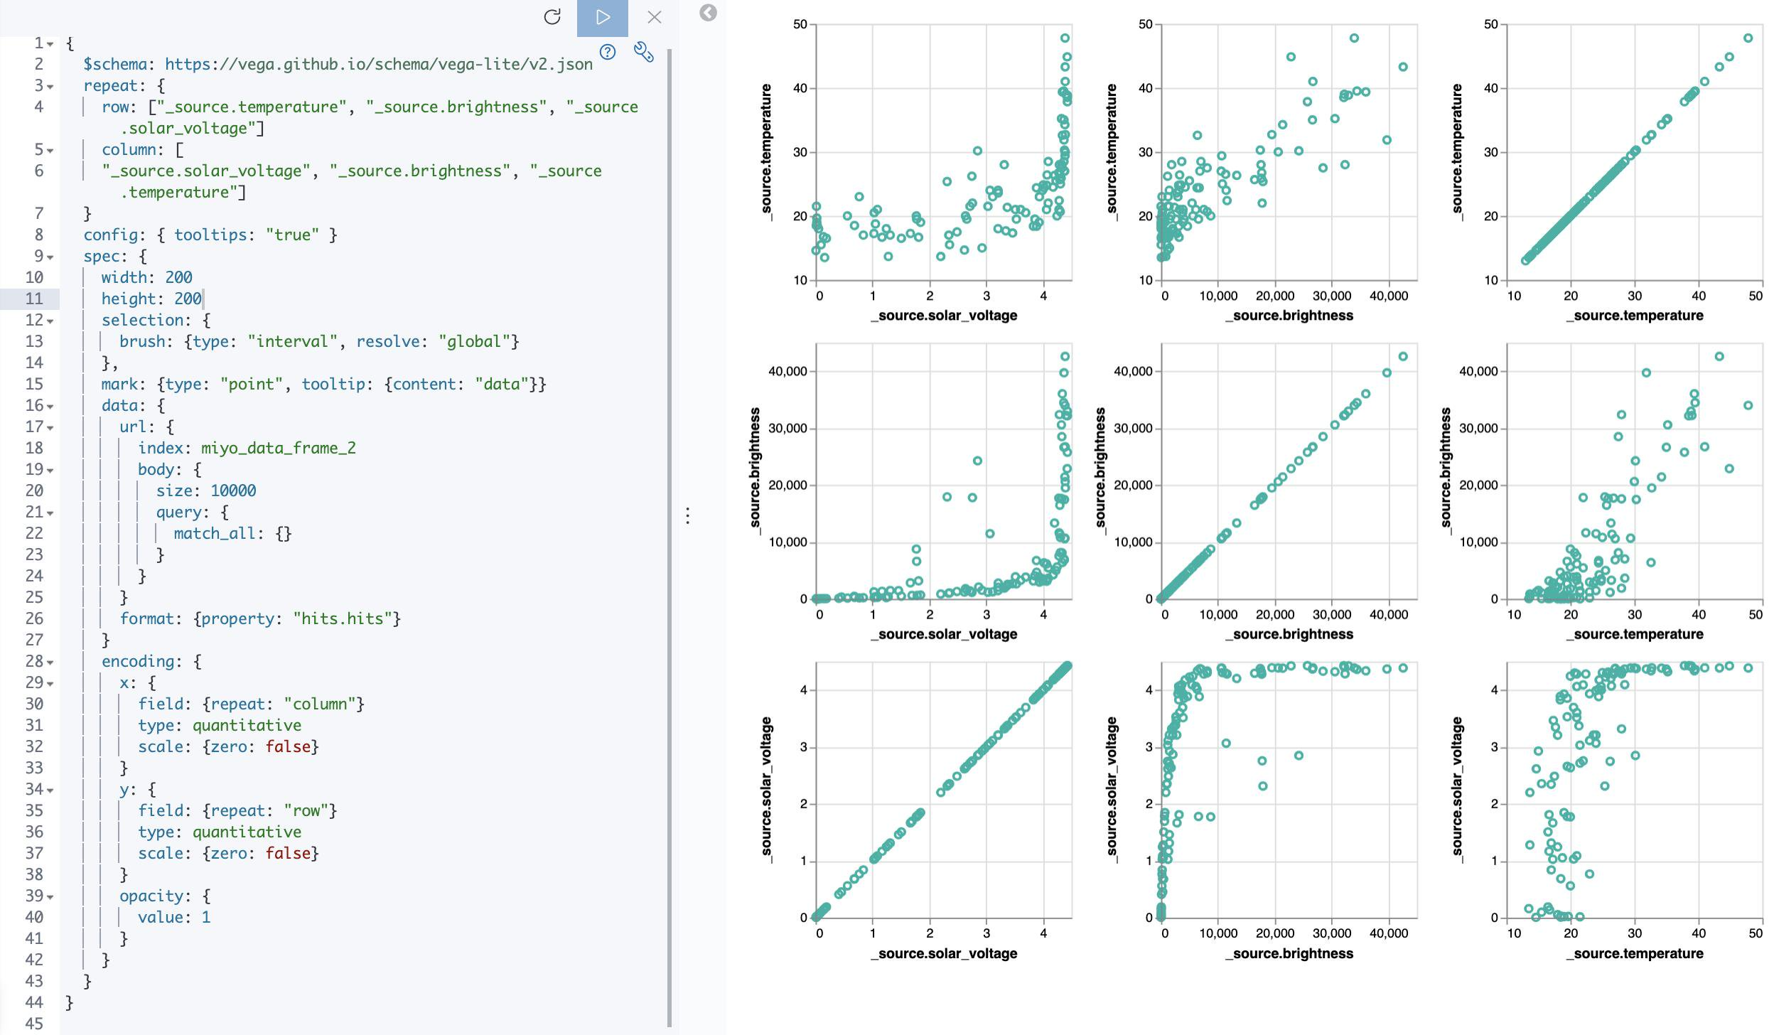Click line number 45 in the gutter
This screenshot has height=1035, width=1774.
[34, 1024]
